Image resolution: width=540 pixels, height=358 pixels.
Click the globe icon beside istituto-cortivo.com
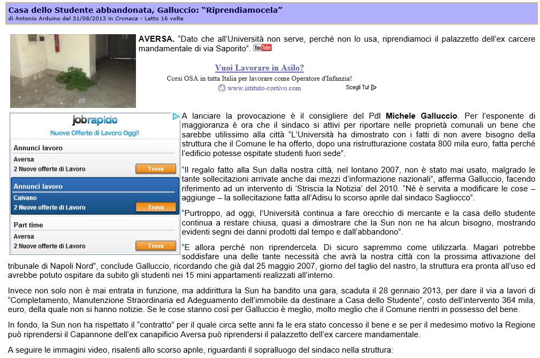(x=222, y=88)
